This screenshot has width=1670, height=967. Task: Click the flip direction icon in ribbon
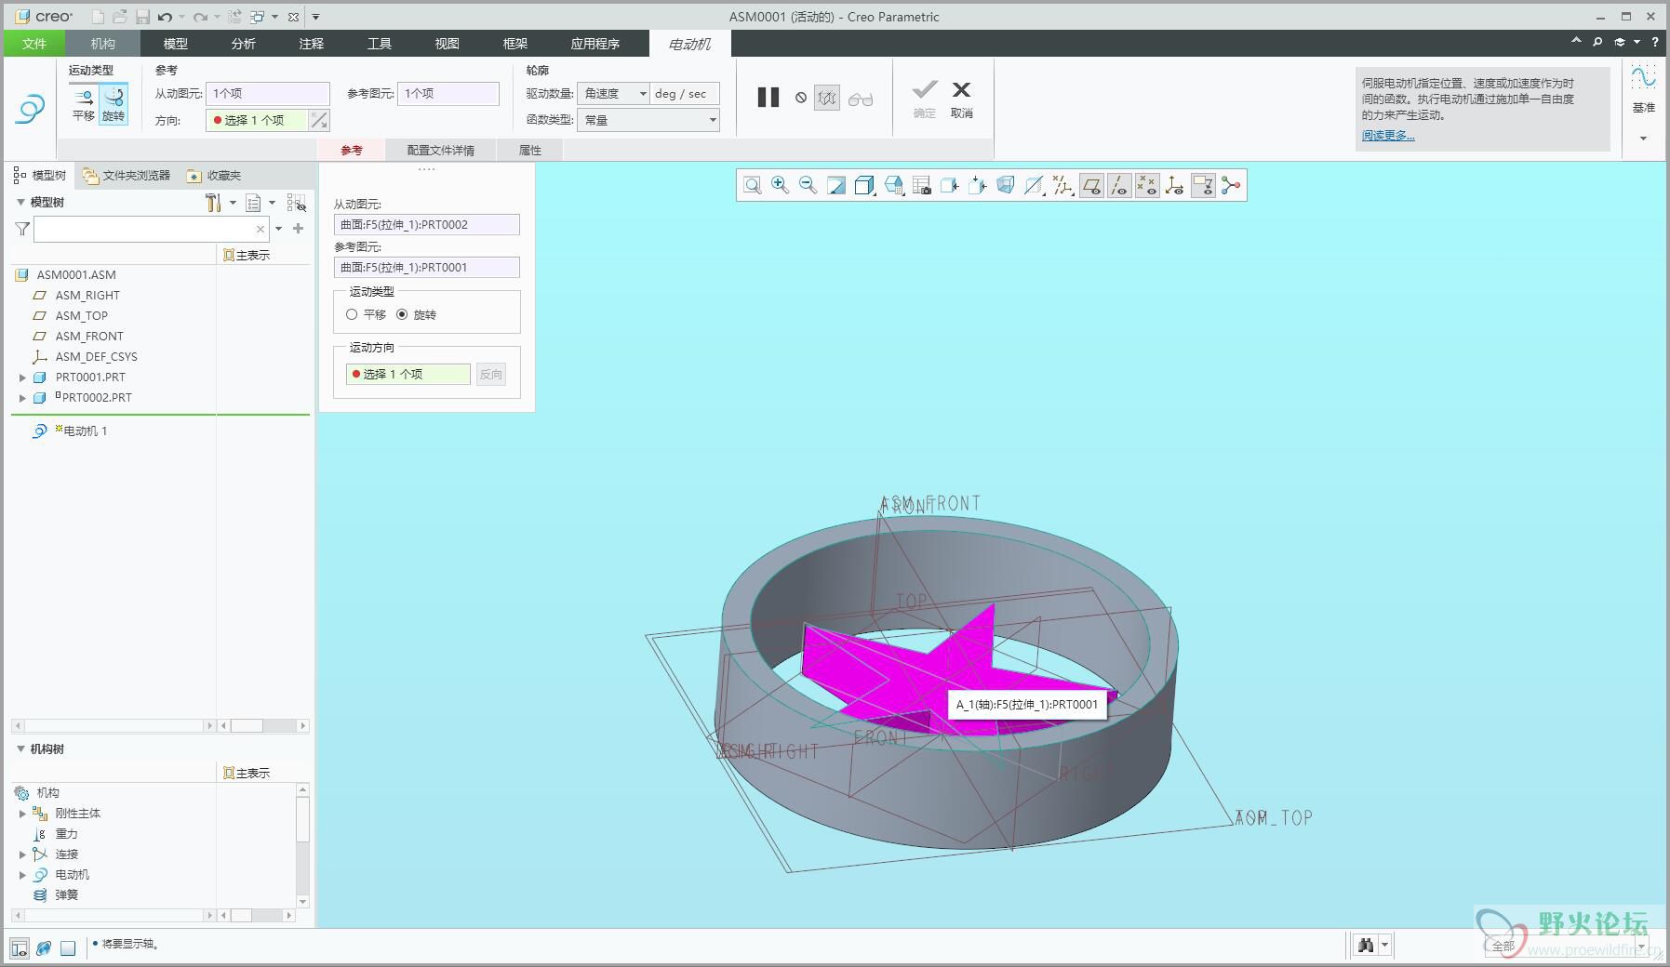click(319, 120)
